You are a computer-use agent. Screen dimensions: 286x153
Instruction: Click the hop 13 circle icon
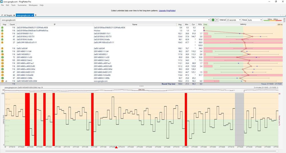[x=2, y=63]
